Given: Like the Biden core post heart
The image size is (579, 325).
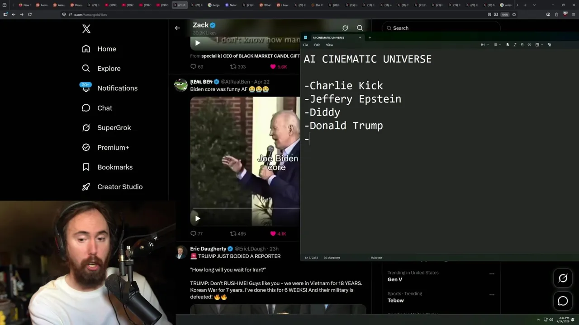Looking at the screenshot, I should point(273,233).
